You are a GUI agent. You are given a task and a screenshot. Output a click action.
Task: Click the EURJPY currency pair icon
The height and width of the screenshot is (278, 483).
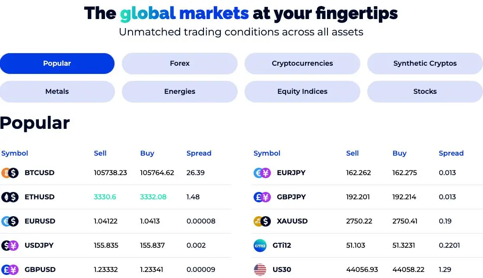pyautogui.click(x=262, y=173)
